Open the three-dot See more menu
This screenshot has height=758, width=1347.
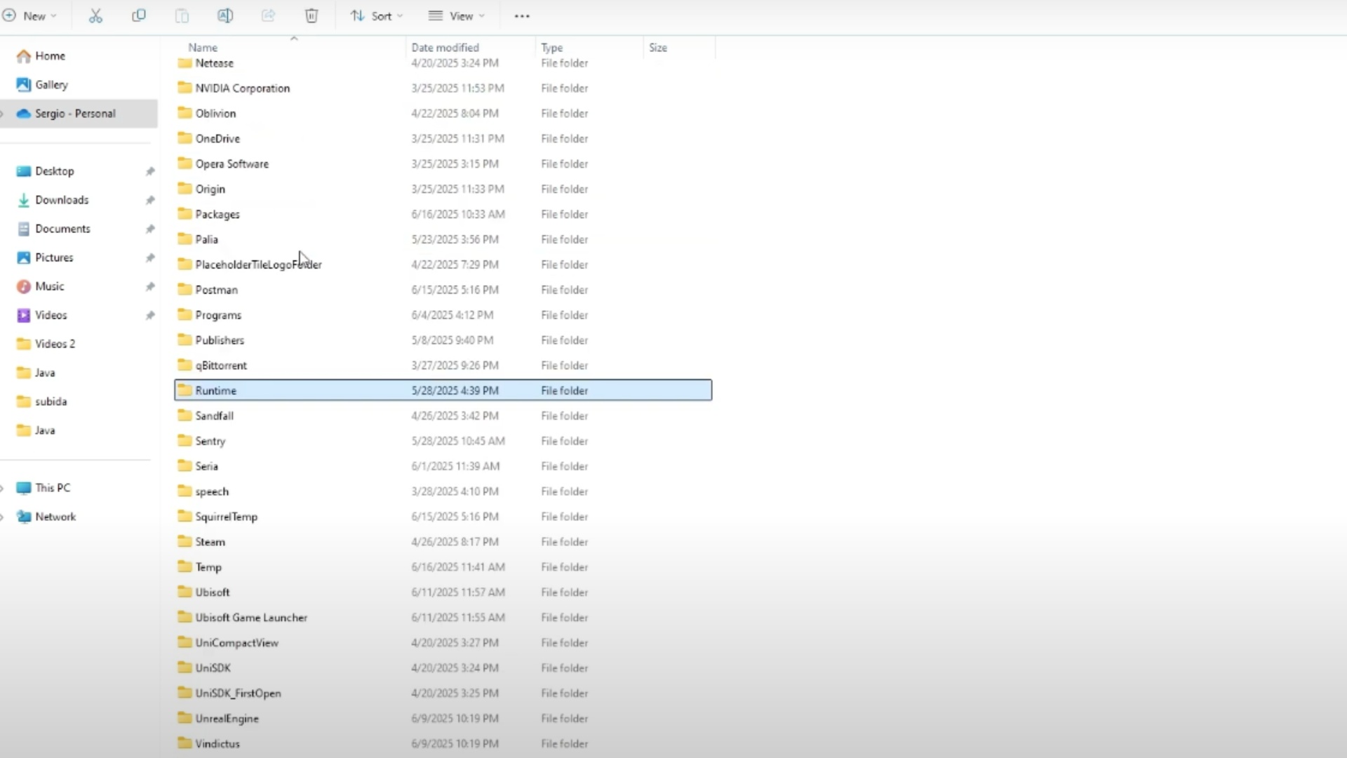pyautogui.click(x=522, y=15)
